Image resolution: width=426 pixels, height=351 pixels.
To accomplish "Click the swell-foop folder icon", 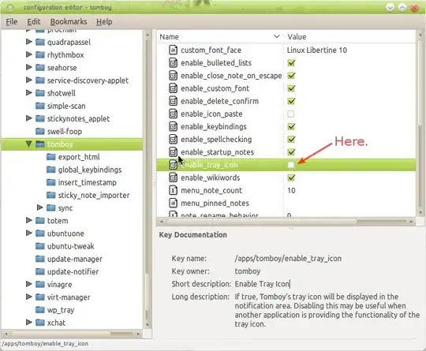I will pyautogui.click(x=40, y=131).
